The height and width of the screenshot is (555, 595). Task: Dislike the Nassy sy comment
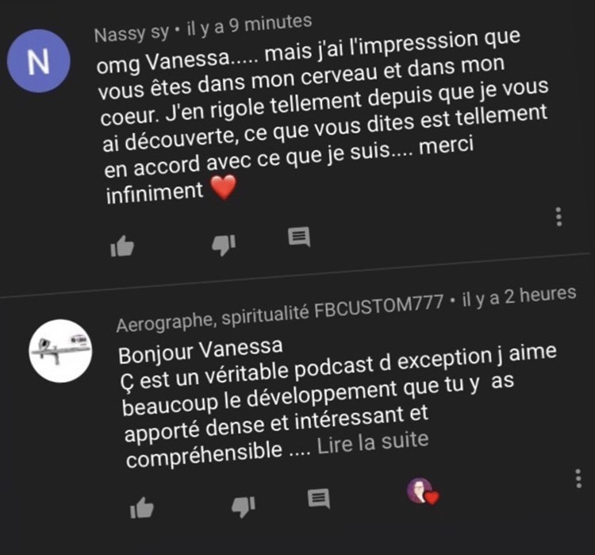tap(224, 245)
